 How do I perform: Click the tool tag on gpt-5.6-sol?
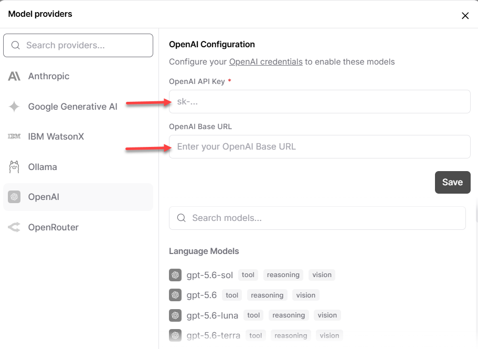pos(248,275)
